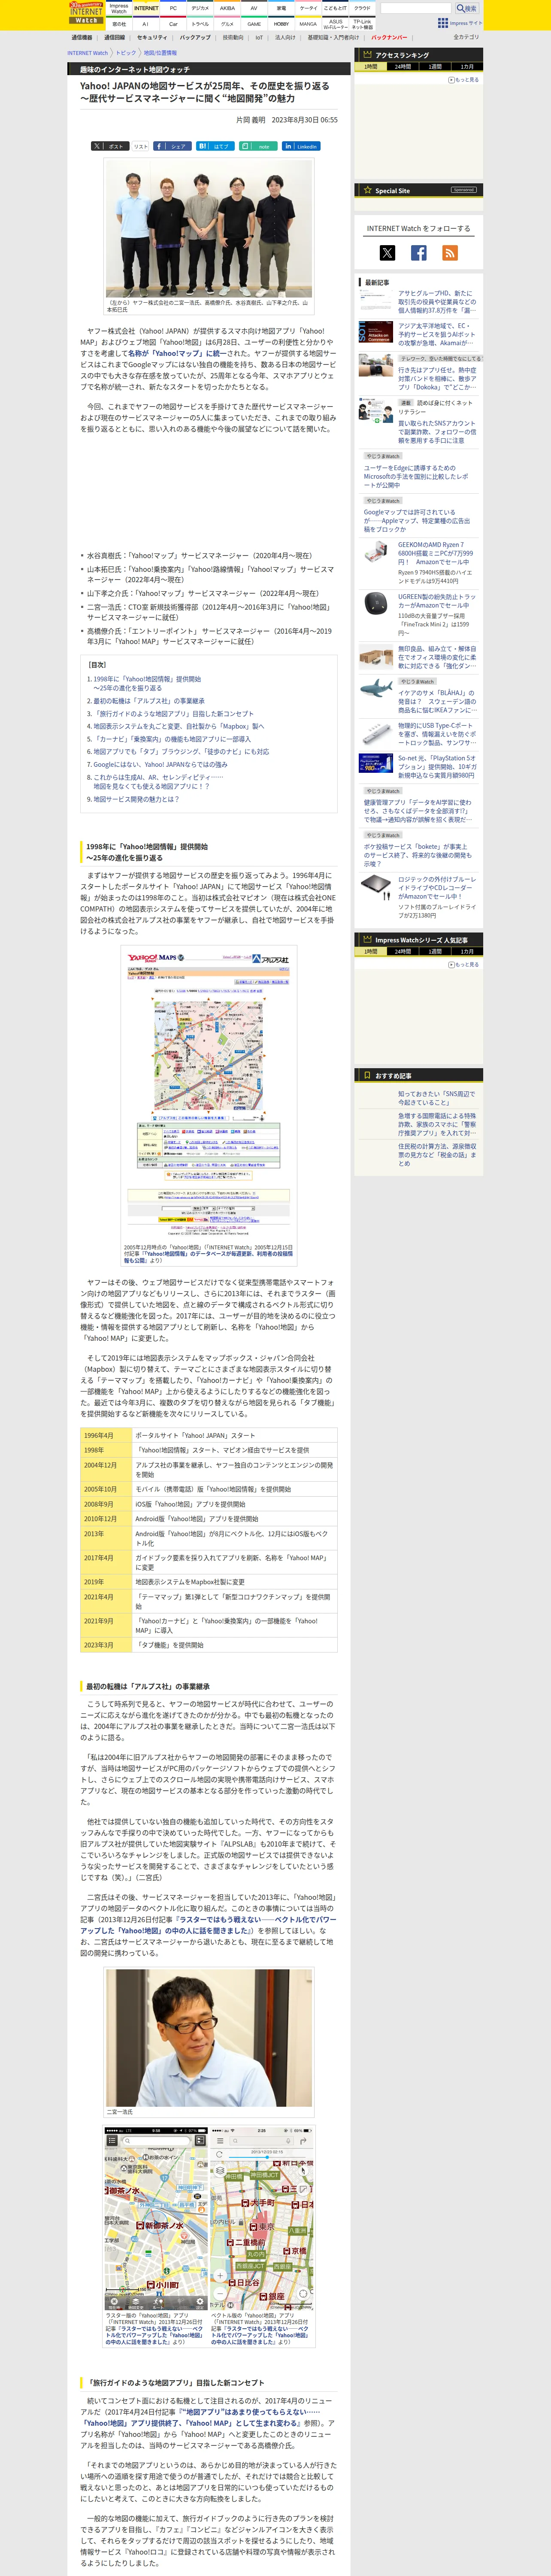Open バックナンバー in navigation bar
Image resolution: width=551 pixels, height=2576 pixels.
click(x=388, y=37)
